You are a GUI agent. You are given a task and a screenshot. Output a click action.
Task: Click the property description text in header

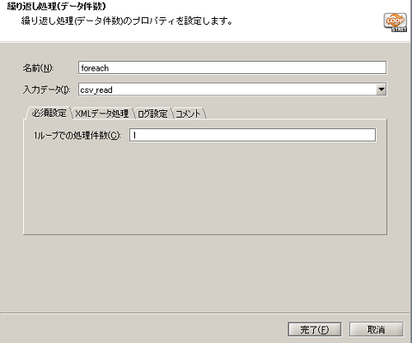[127, 21]
